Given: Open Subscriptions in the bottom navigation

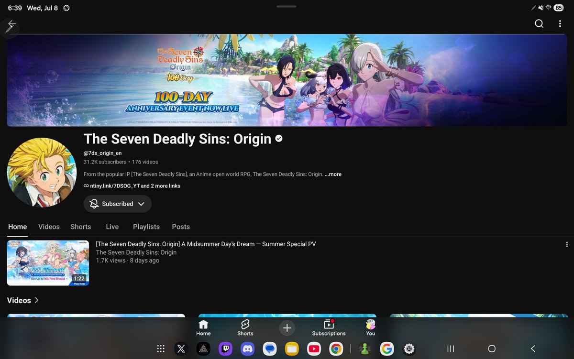Looking at the screenshot, I should click(329, 328).
